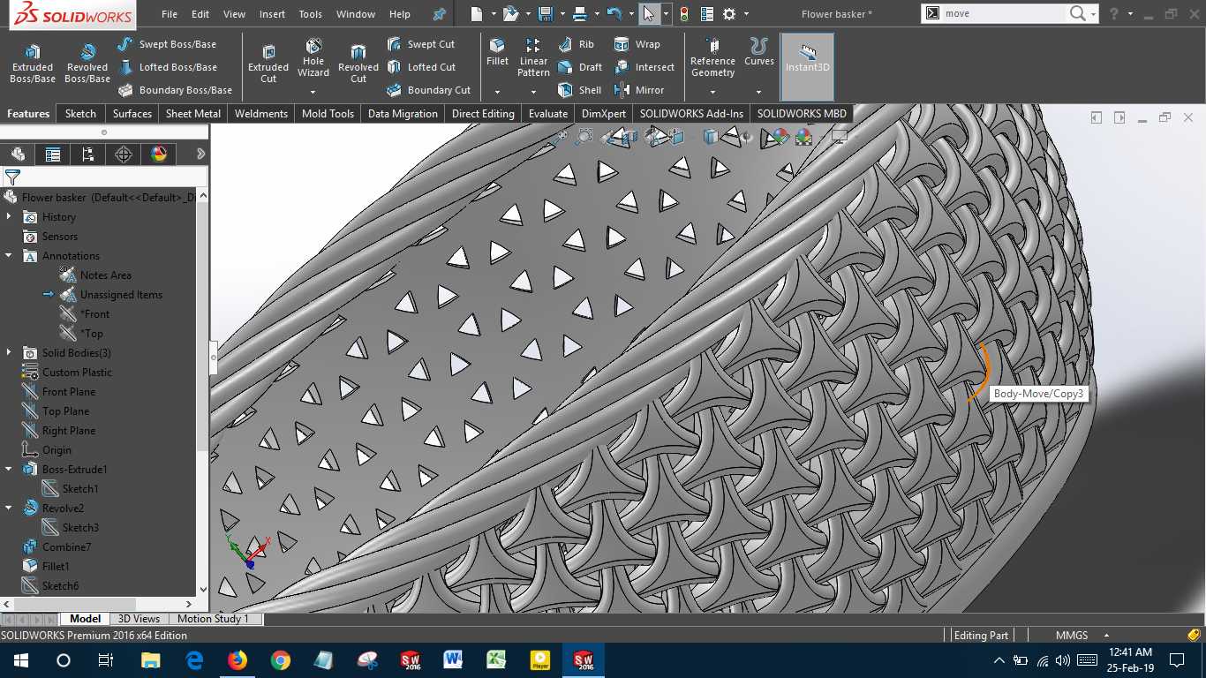Open the FeatureManager Design Tree tab
The height and width of the screenshot is (678, 1206).
tap(18, 154)
